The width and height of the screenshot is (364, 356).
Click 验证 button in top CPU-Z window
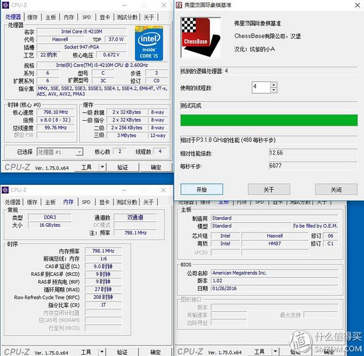point(123,167)
